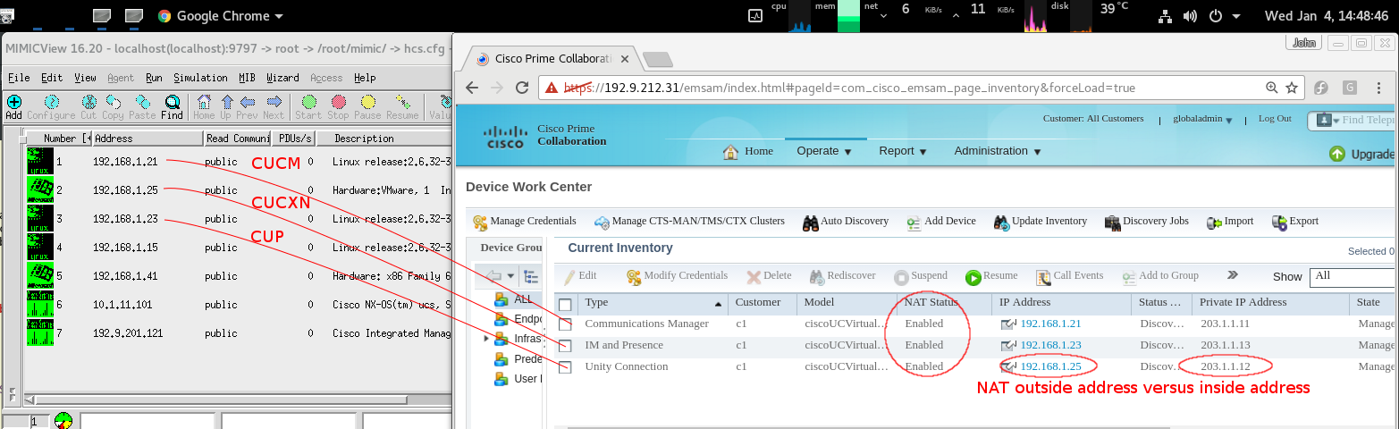Click the Home navigation item
1399x429 pixels.
pyautogui.click(x=748, y=151)
